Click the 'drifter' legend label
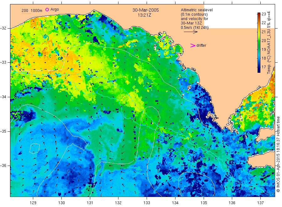This screenshot has height=207, width=282. click(x=201, y=45)
